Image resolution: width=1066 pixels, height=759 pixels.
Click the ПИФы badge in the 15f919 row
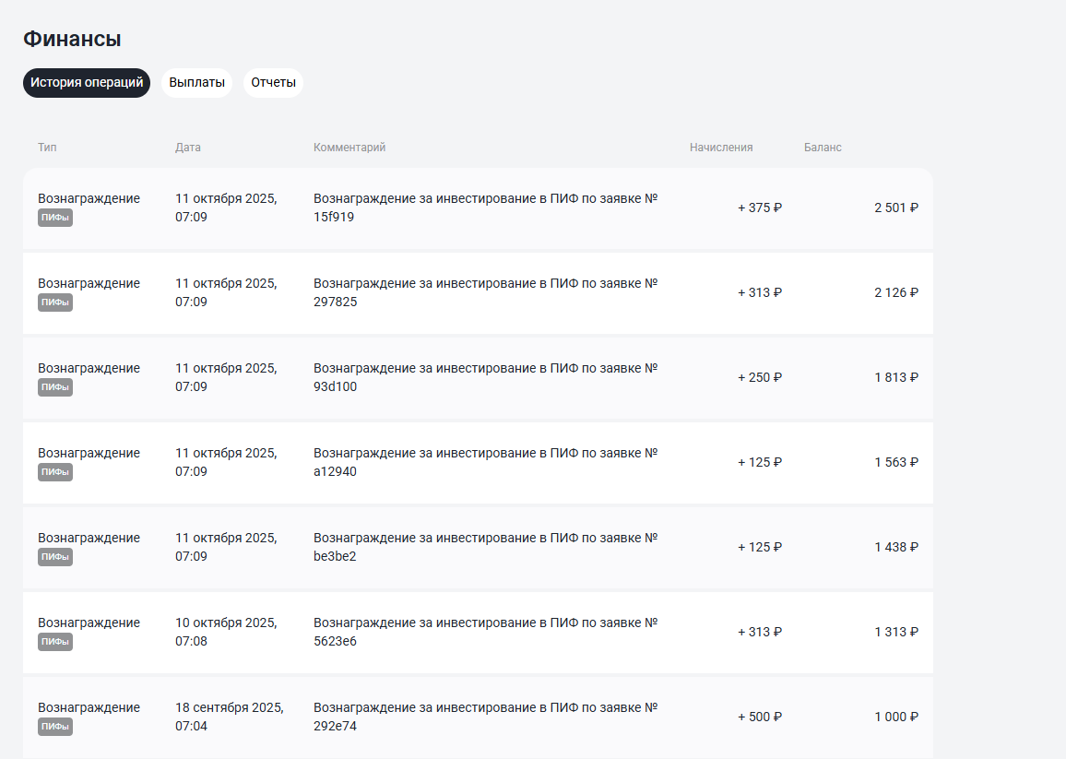55,218
